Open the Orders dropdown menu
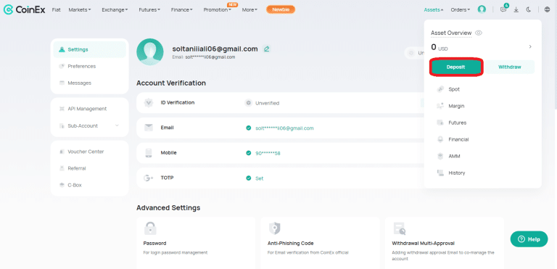557x269 pixels. 461,9
